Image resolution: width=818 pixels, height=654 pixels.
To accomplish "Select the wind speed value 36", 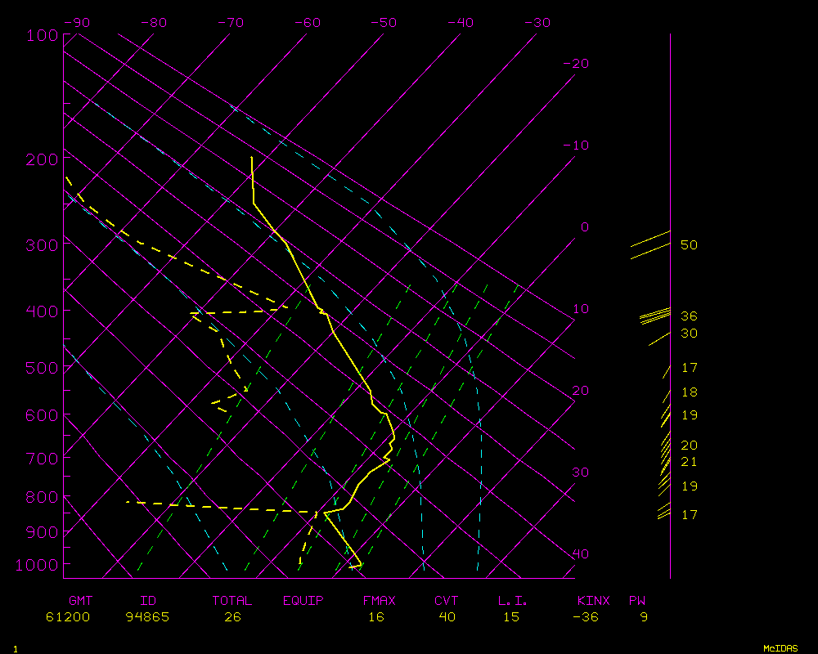I will point(689,316).
